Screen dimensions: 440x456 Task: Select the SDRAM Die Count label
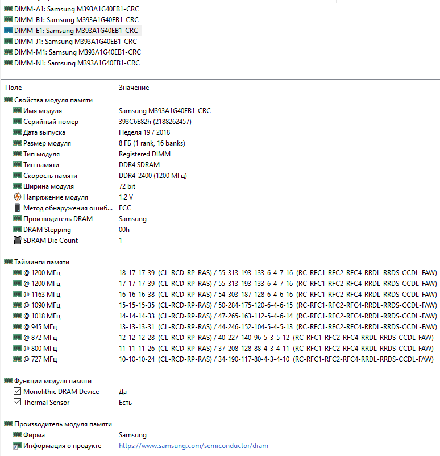51,240
